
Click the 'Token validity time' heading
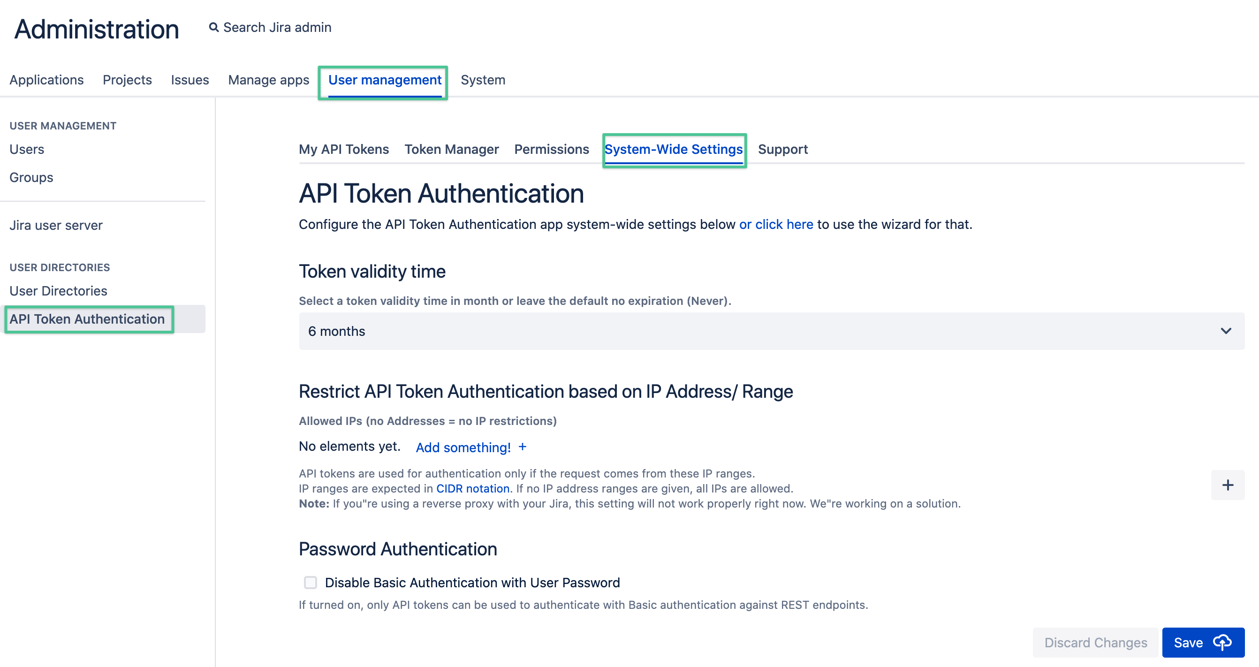click(372, 271)
